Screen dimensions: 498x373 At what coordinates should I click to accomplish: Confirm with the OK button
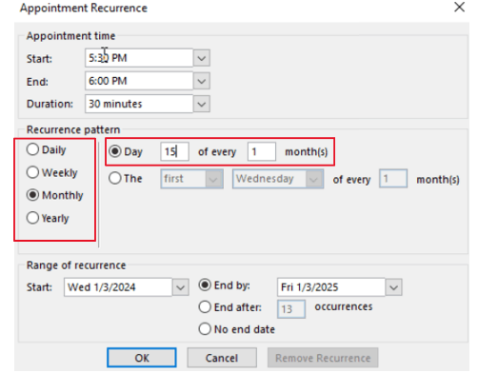coord(142,358)
